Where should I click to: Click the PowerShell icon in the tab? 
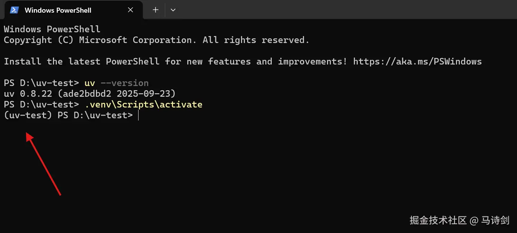click(x=14, y=10)
